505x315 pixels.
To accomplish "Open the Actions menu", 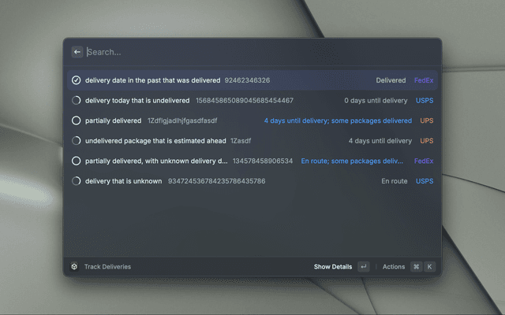I will point(393,267).
